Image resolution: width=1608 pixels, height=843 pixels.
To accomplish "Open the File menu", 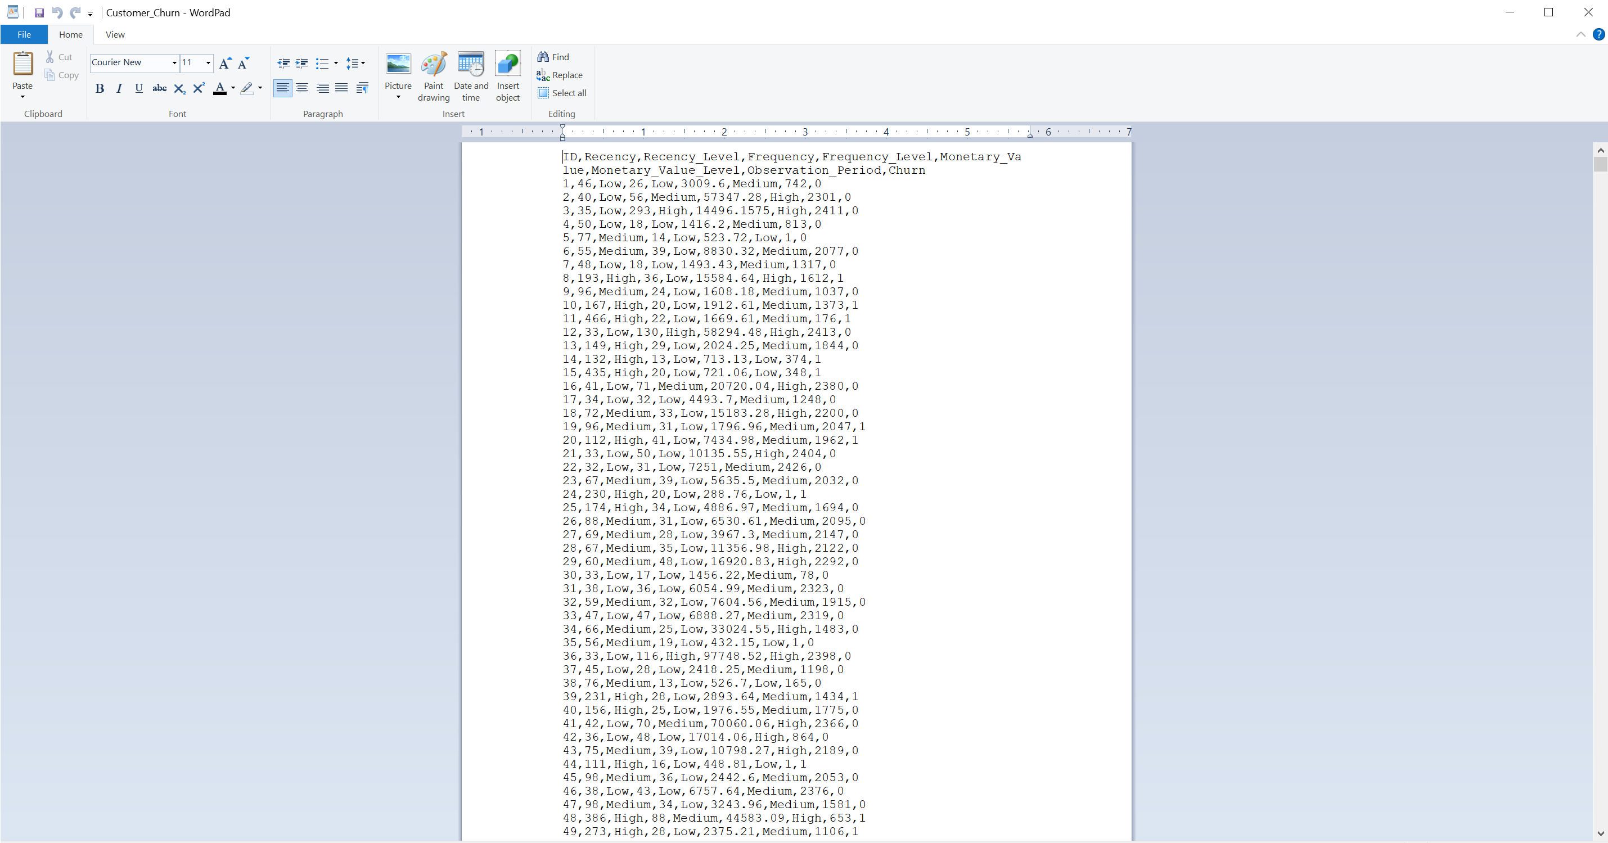I will click(24, 34).
